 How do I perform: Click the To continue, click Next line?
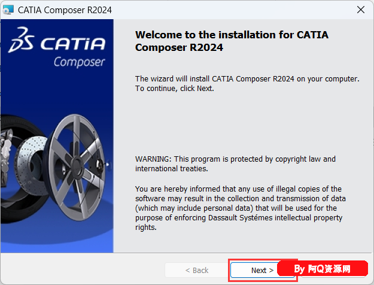[174, 89]
